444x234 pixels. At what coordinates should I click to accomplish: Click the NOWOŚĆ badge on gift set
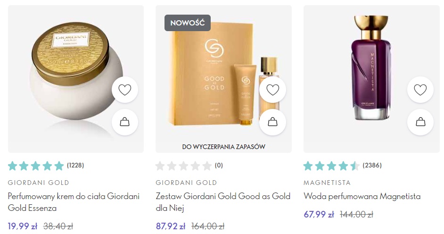(x=188, y=23)
